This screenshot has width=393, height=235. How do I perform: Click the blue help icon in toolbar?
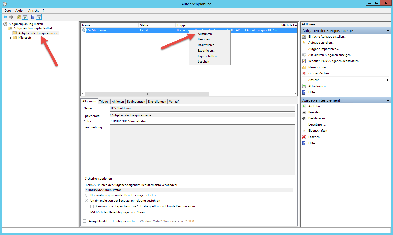click(x=33, y=17)
